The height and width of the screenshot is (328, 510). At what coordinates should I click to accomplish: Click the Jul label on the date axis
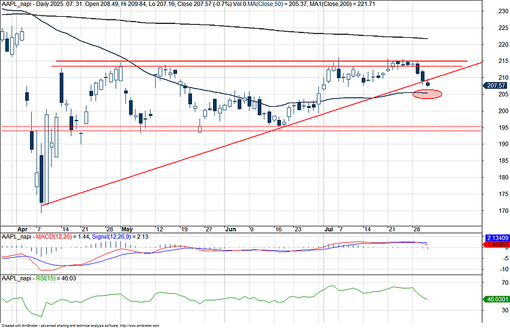click(329, 229)
